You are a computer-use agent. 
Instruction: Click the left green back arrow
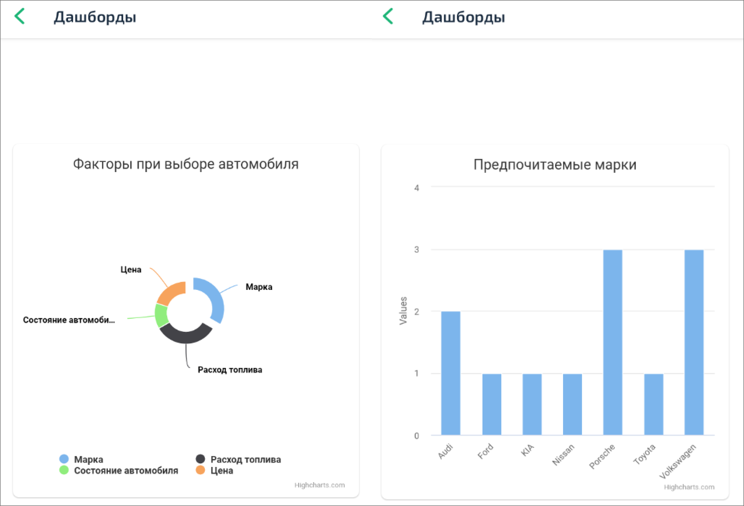click(x=20, y=17)
